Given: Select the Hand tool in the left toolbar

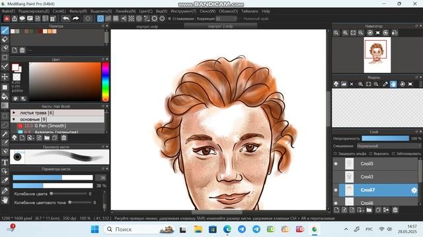Looking at the screenshot, I should pos(5,200).
